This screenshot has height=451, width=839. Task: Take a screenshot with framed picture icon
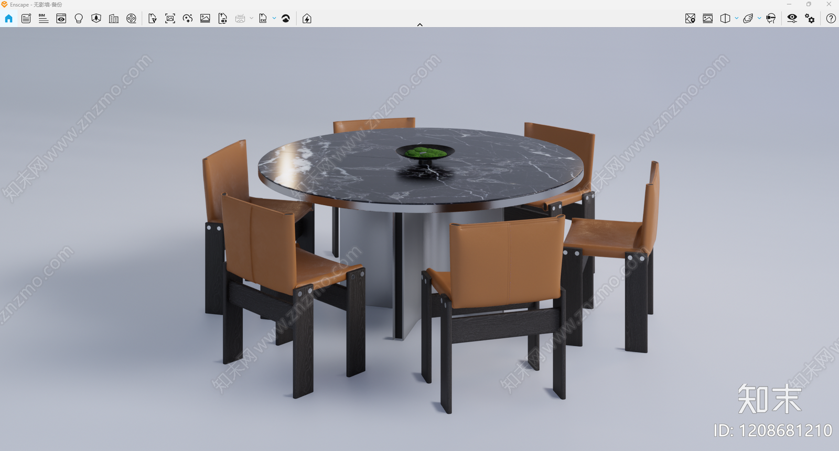(x=170, y=18)
